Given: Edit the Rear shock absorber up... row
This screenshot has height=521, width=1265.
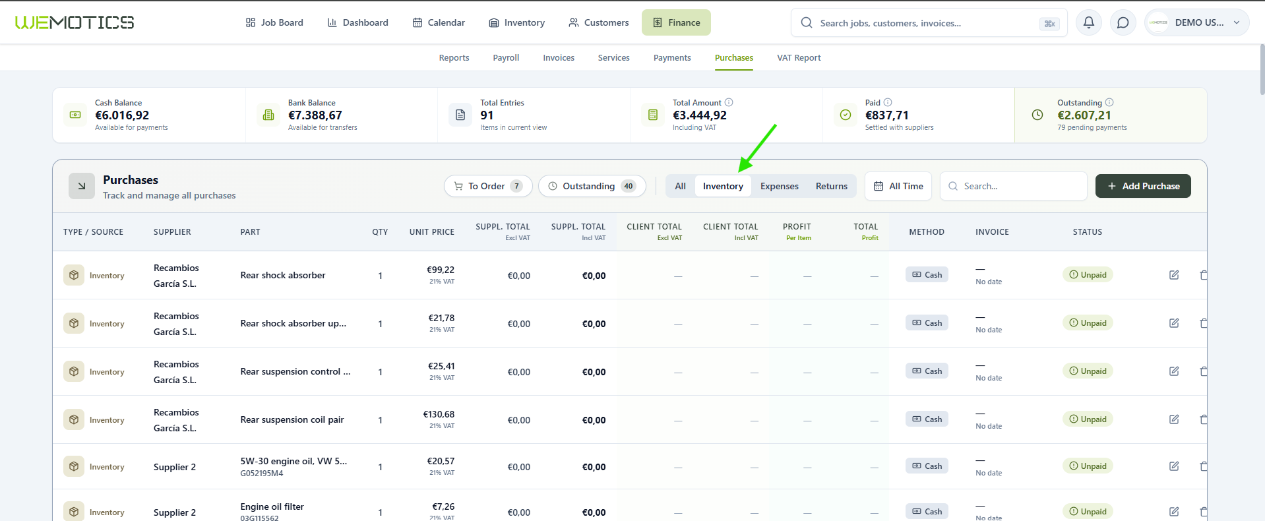Looking at the screenshot, I should 1174,323.
